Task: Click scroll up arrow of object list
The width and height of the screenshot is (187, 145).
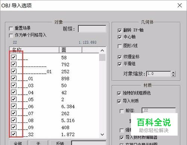Action: (102, 50)
